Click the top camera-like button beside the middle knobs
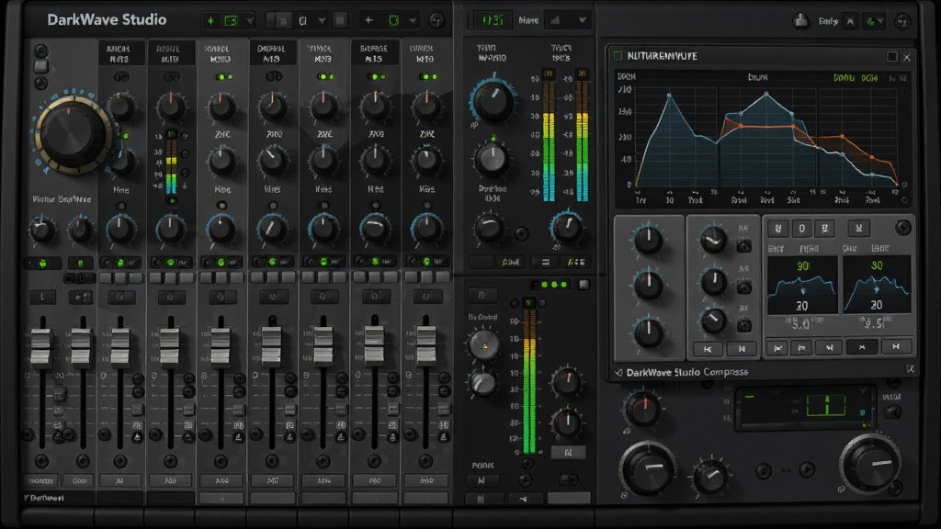 tap(744, 246)
